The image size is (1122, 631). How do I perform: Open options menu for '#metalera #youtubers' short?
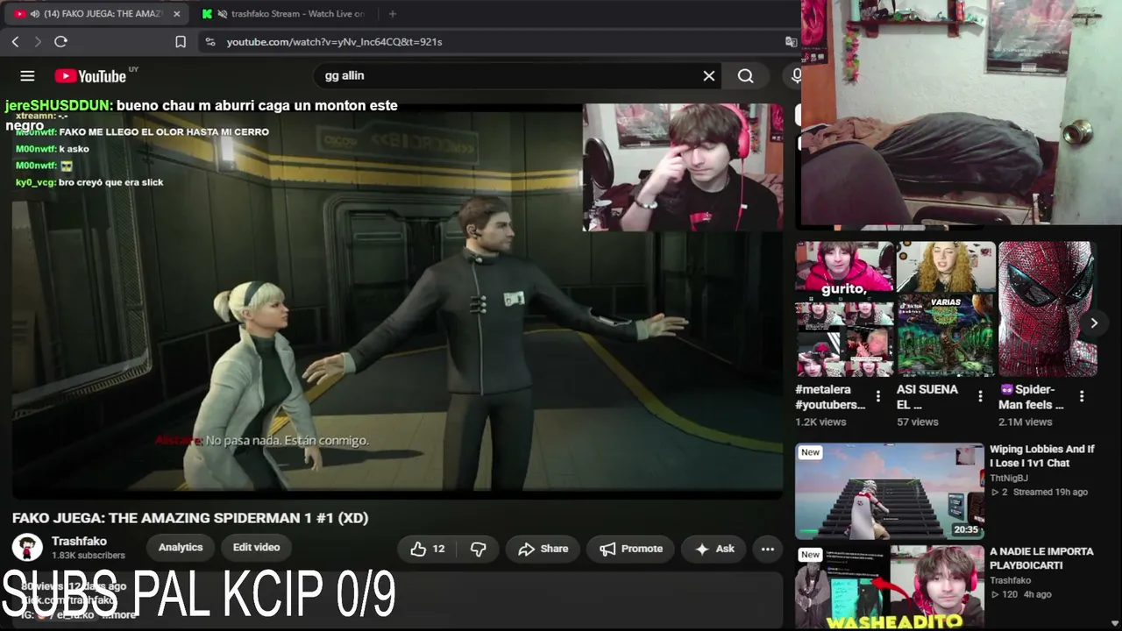coord(878,396)
